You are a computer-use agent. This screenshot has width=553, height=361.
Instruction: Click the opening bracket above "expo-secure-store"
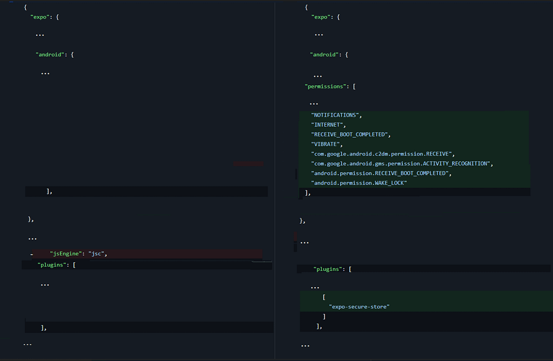[x=323, y=297]
